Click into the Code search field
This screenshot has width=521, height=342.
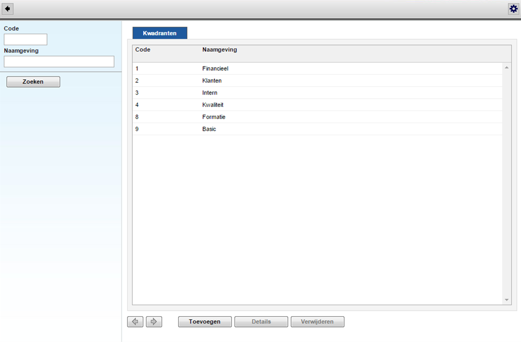tap(25, 40)
